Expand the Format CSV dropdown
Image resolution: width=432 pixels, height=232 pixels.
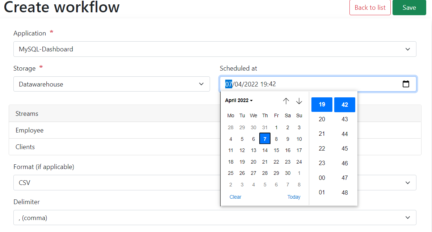click(x=116, y=183)
